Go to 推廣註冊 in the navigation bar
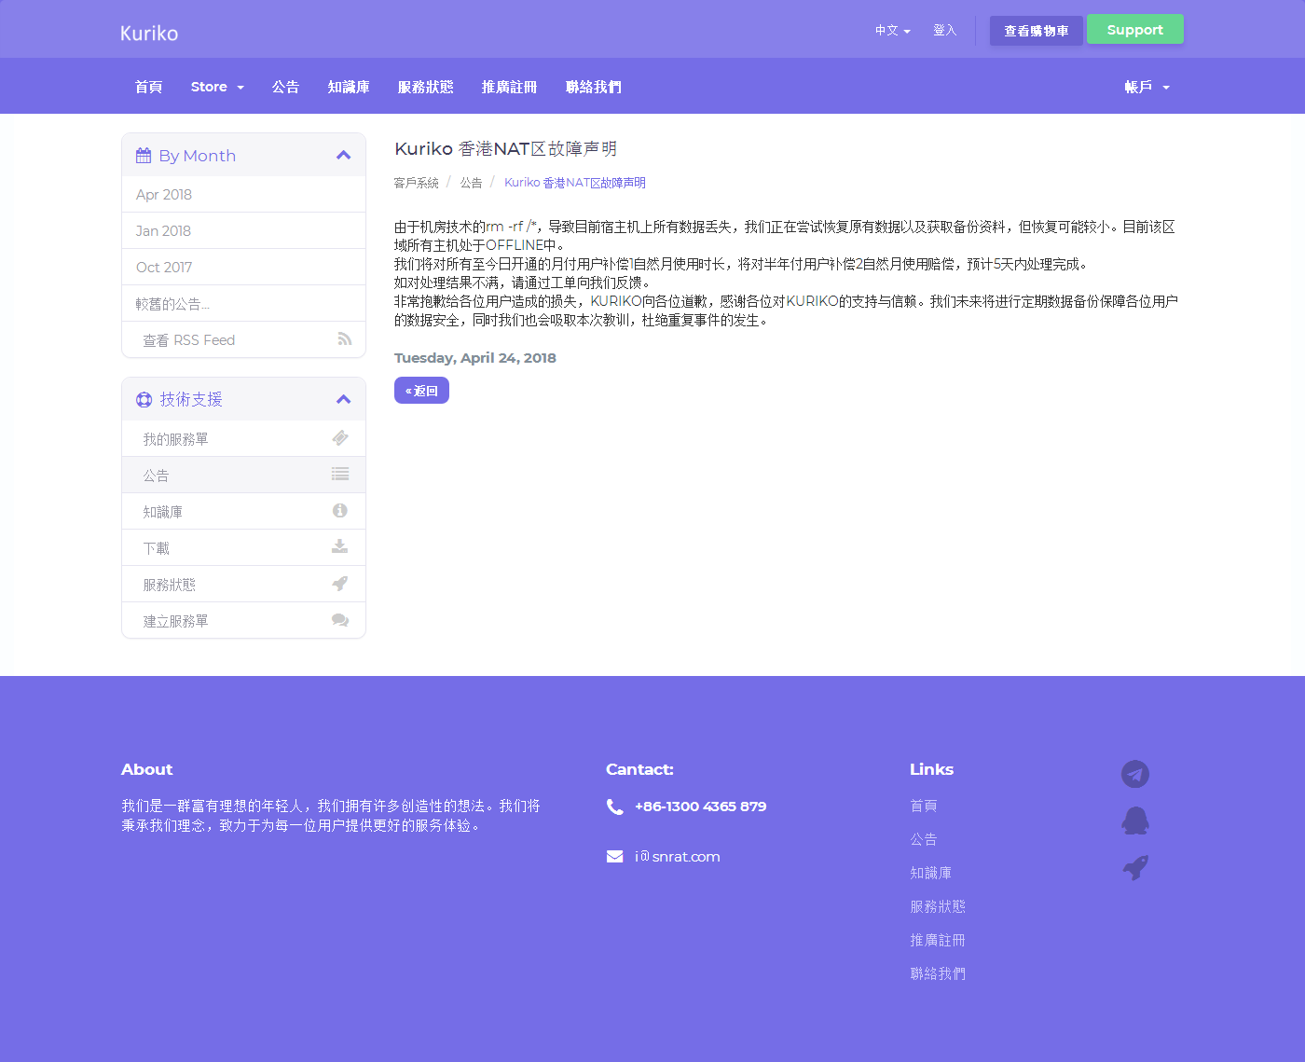 [509, 87]
